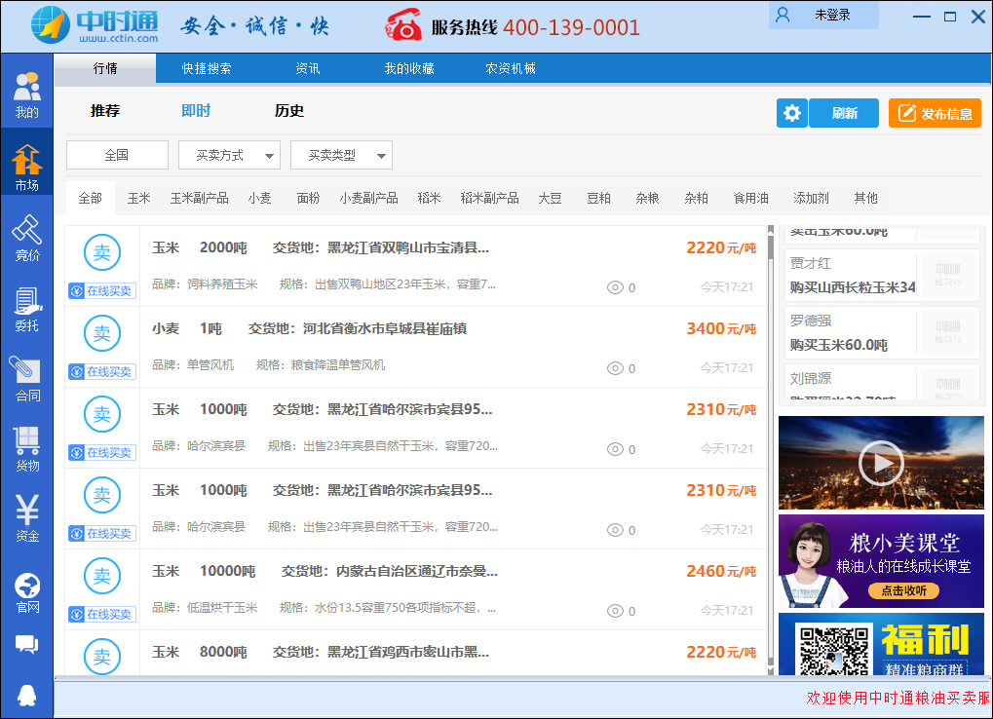Image resolution: width=993 pixels, height=719 pixels.
Task: Open the 合同 contract sidebar icon
Action: click(27, 379)
